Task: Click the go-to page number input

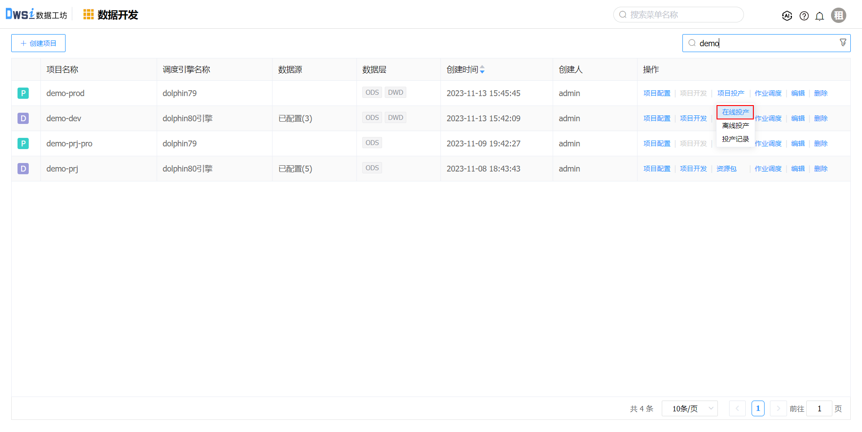Action: pyautogui.click(x=819, y=409)
